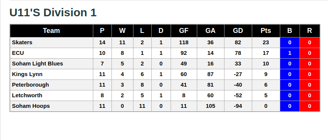Image resolution: width=328 pixels, height=140 pixels.
Task: Select the Team column header
Action: point(52,31)
